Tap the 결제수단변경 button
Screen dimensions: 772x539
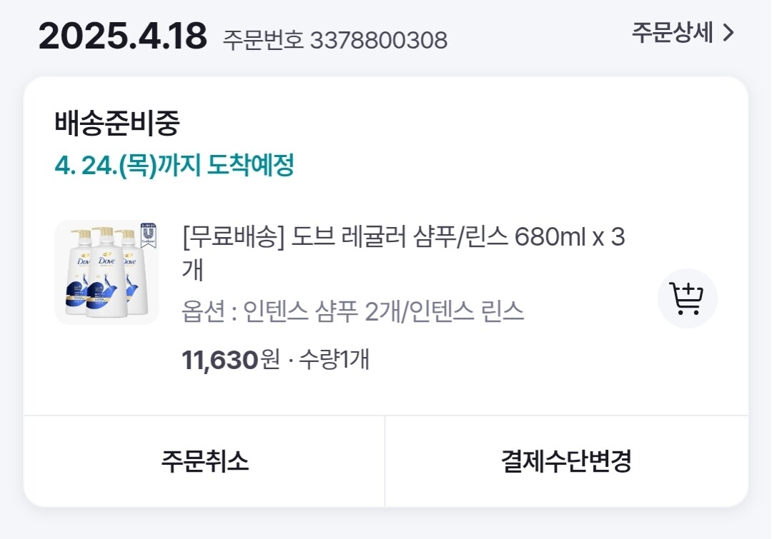point(566,461)
